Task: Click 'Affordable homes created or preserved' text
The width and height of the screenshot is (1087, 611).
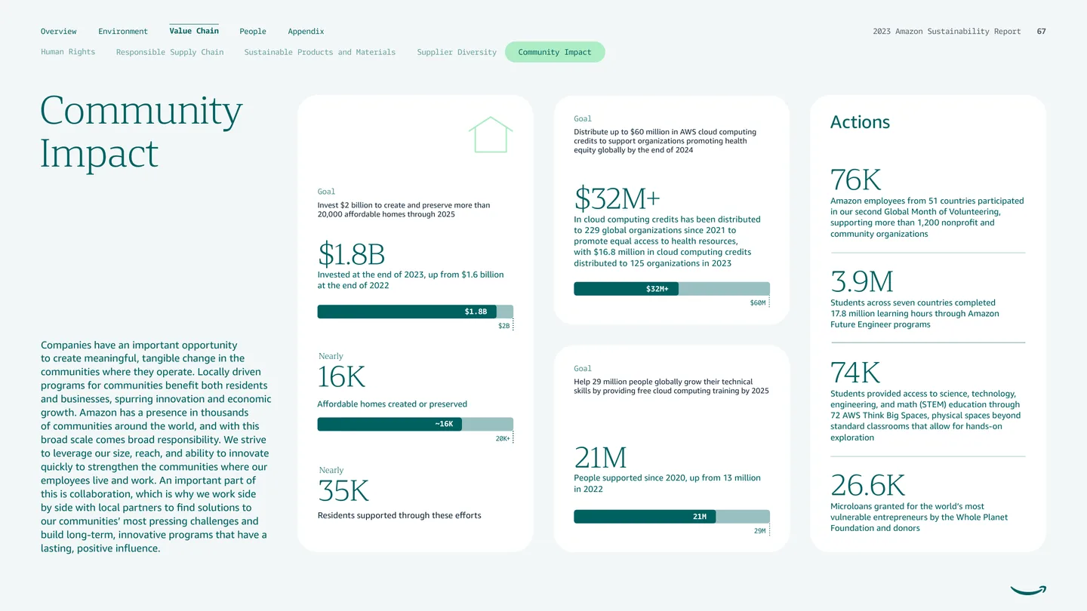Action: coord(393,404)
